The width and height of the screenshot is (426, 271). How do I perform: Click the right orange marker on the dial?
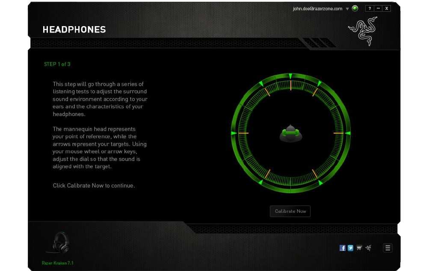pyautogui.click(x=338, y=133)
